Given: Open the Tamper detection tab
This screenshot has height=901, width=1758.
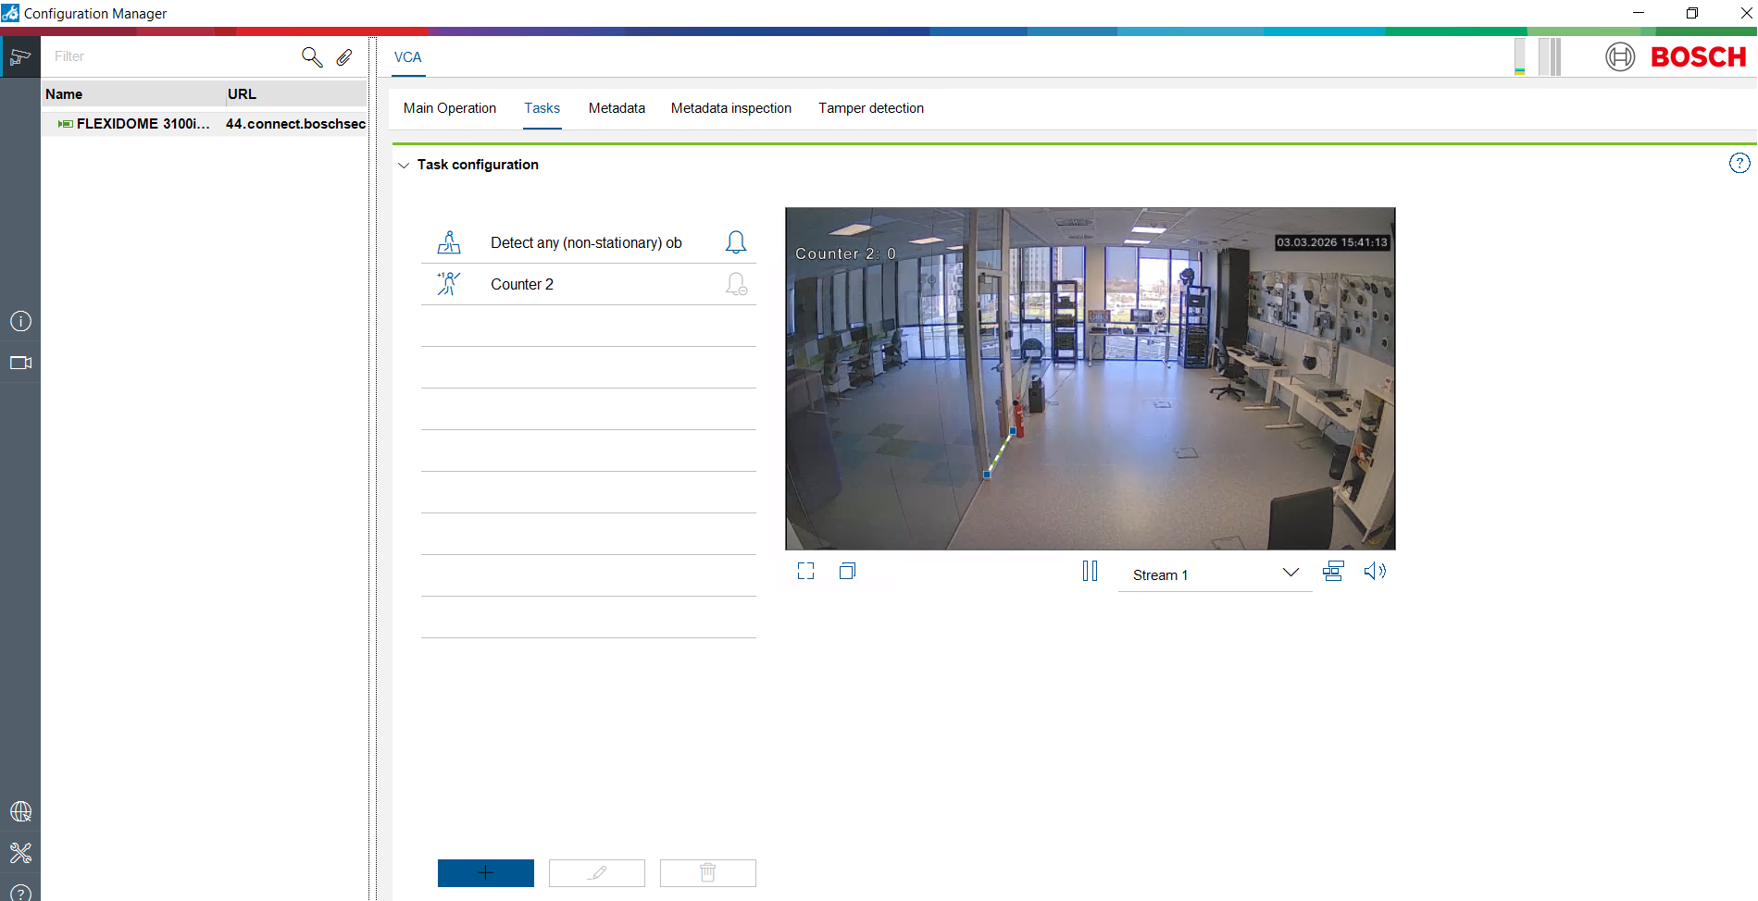Looking at the screenshot, I should [870, 108].
